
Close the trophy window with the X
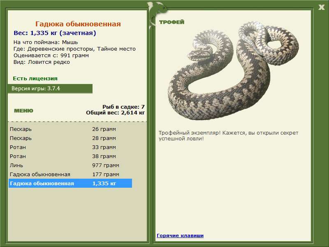[321, 7]
